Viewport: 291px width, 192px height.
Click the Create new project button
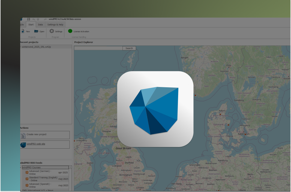coord(45,135)
